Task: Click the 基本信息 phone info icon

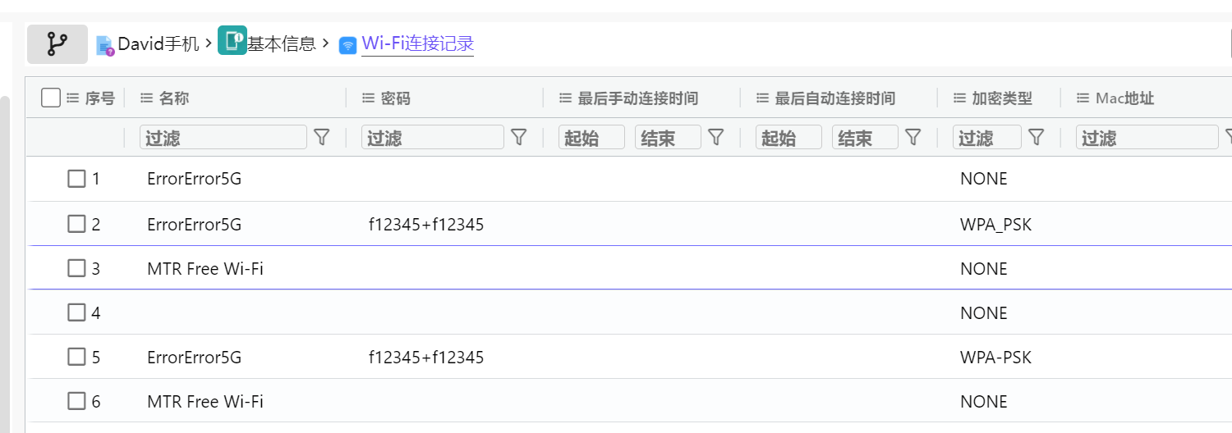Action: (x=232, y=40)
